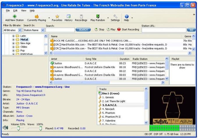Open the Currently Playing dropdown arrow
198x138 pixels.
(49, 18)
